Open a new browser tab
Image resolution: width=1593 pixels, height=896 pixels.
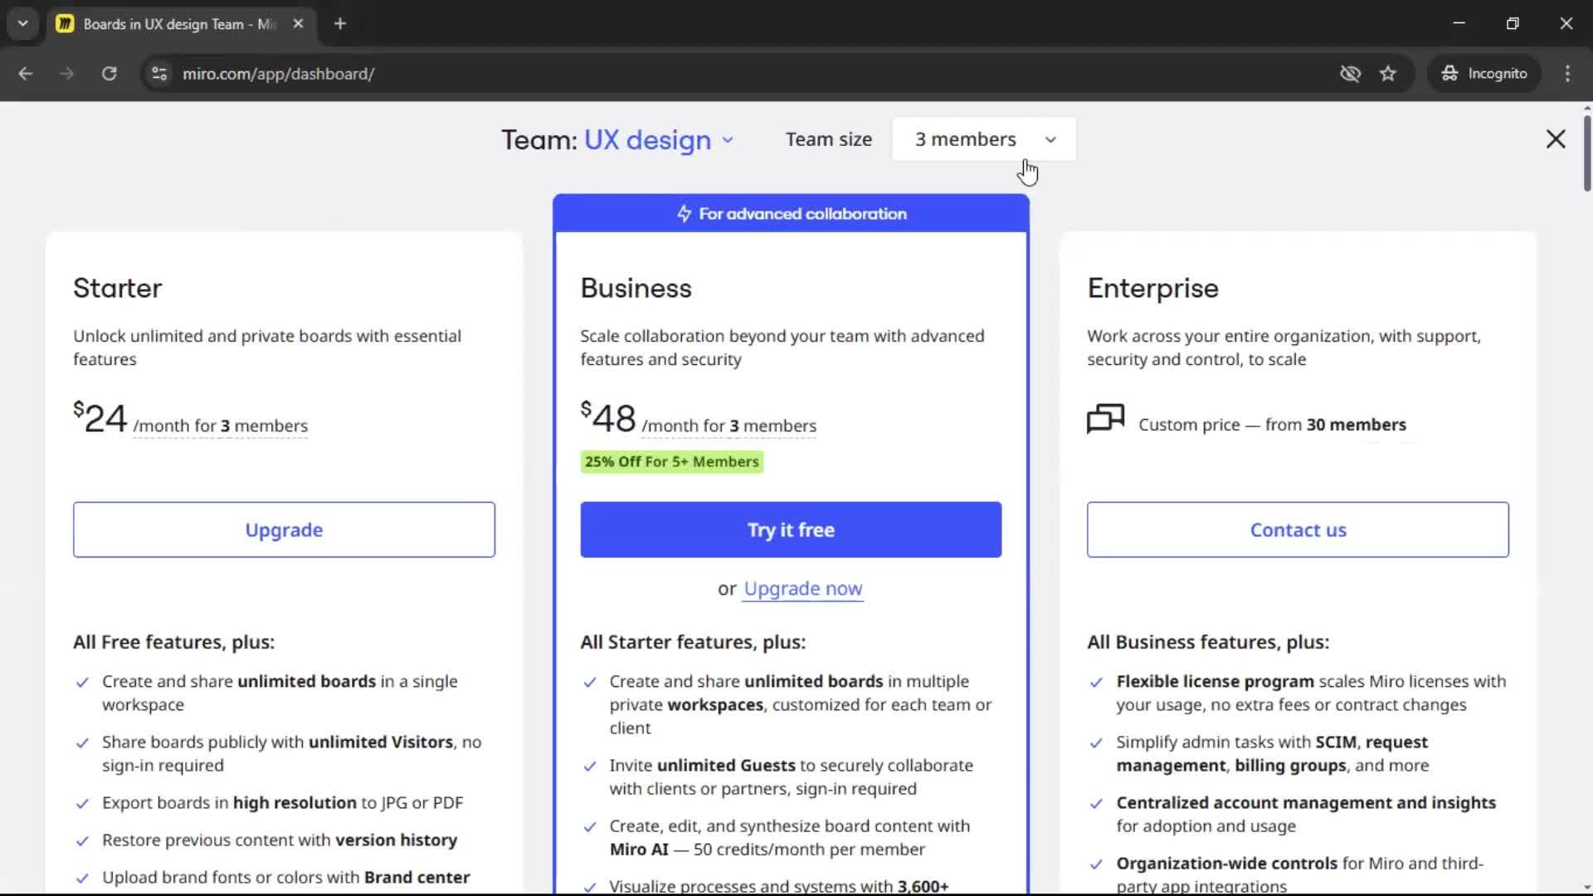[340, 24]
